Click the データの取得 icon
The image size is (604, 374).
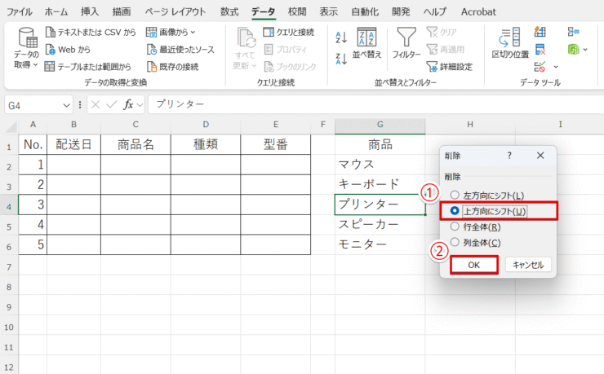(x=28, y=38)
